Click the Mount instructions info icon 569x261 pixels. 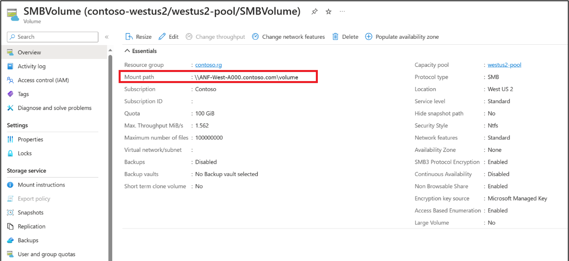(10, 185)
